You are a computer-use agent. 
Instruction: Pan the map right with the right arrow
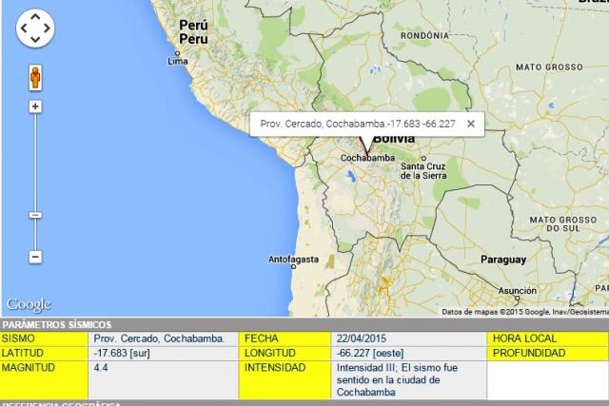47,28
